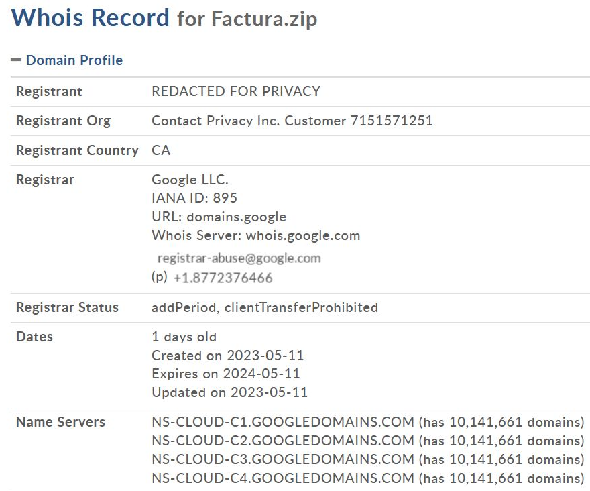
Task: Click the Registrant Org row label
Action: 63,121
